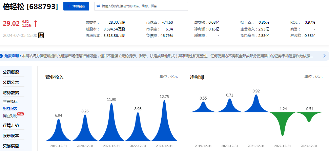Screen dimensions: 329x151
Task: Click the green loss dip labeled -1.24
Action: coord(283,124)
